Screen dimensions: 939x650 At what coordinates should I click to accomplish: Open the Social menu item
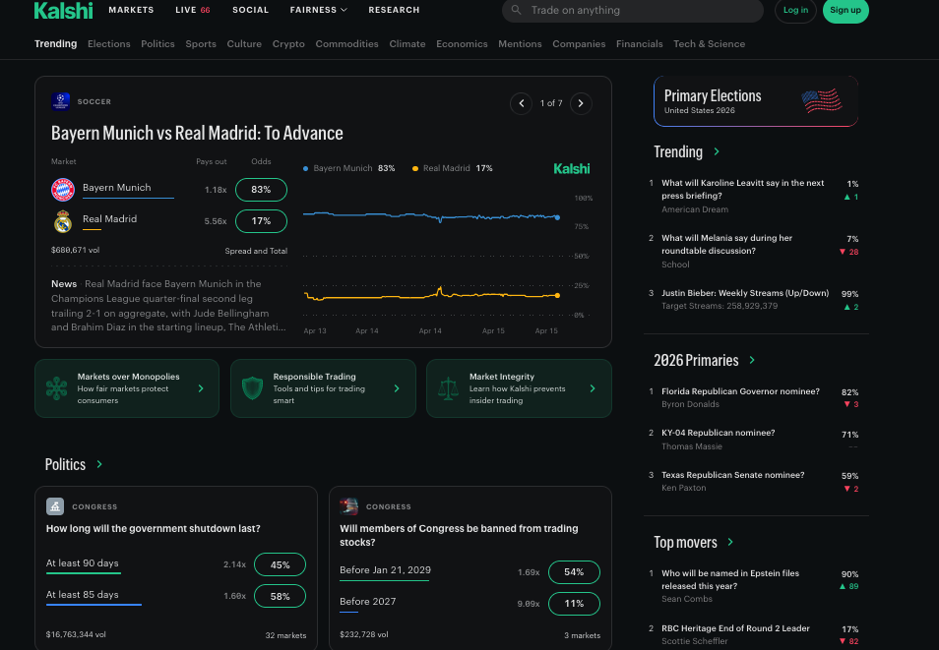click(x=250, y=10)
